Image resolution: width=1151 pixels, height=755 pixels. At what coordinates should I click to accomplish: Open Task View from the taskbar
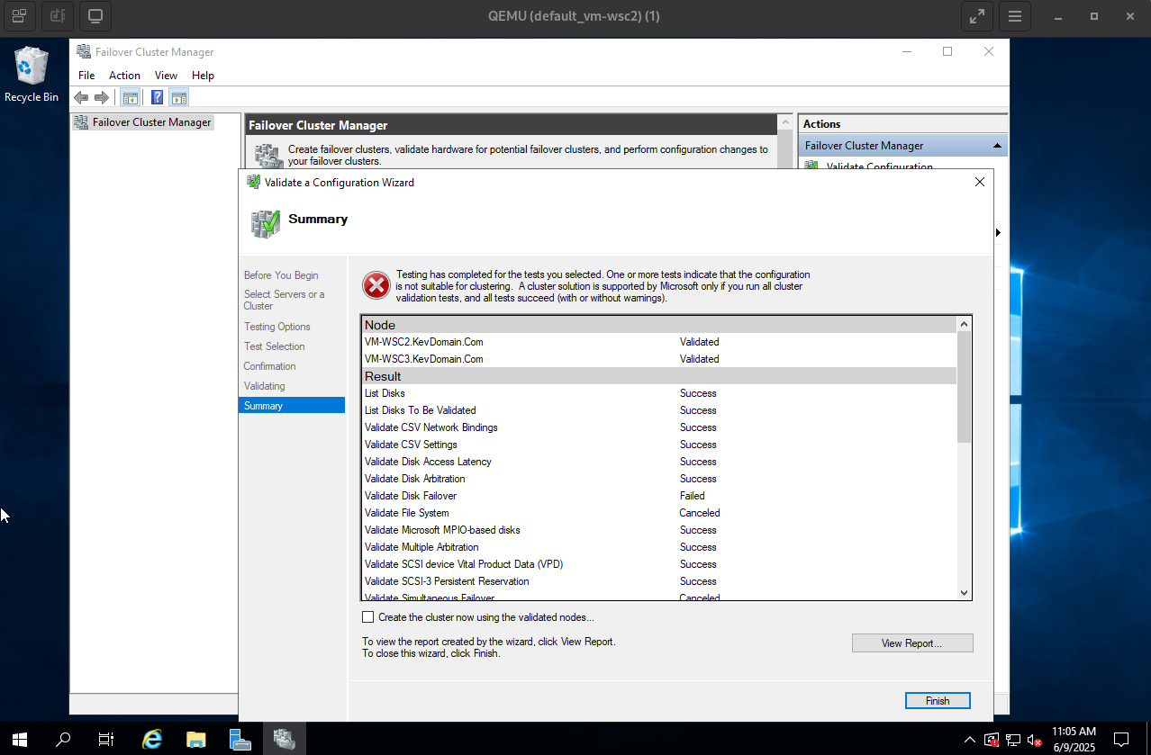pyautogui.click(x=106, y=739)
